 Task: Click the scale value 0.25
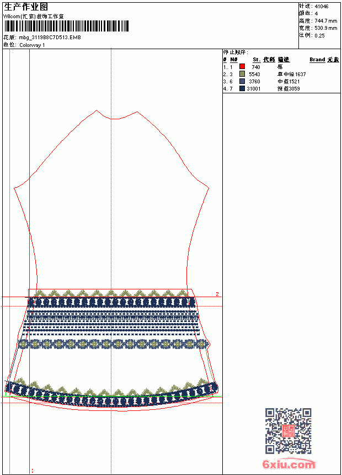pos(319,35)
